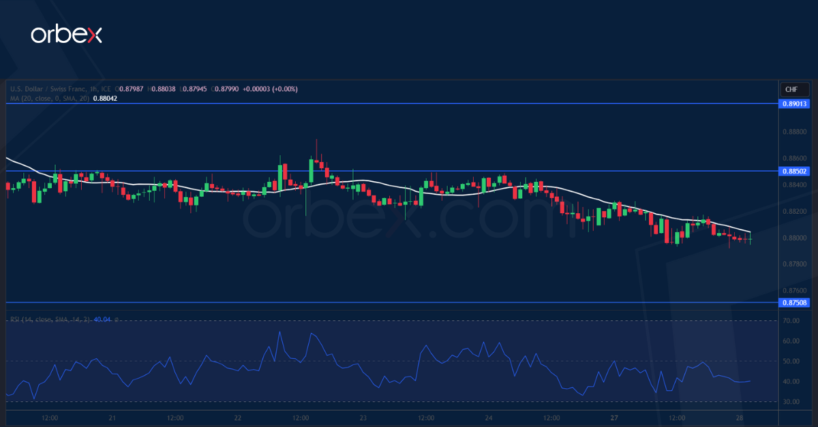818x427 pixels.
Task: Click the CHF currency button on the price scale
Action: coord(796,89)
